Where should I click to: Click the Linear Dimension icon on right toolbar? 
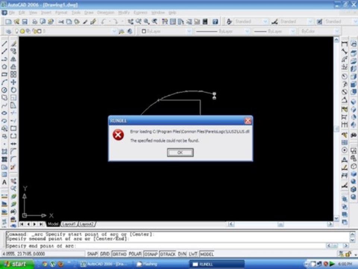344,44
